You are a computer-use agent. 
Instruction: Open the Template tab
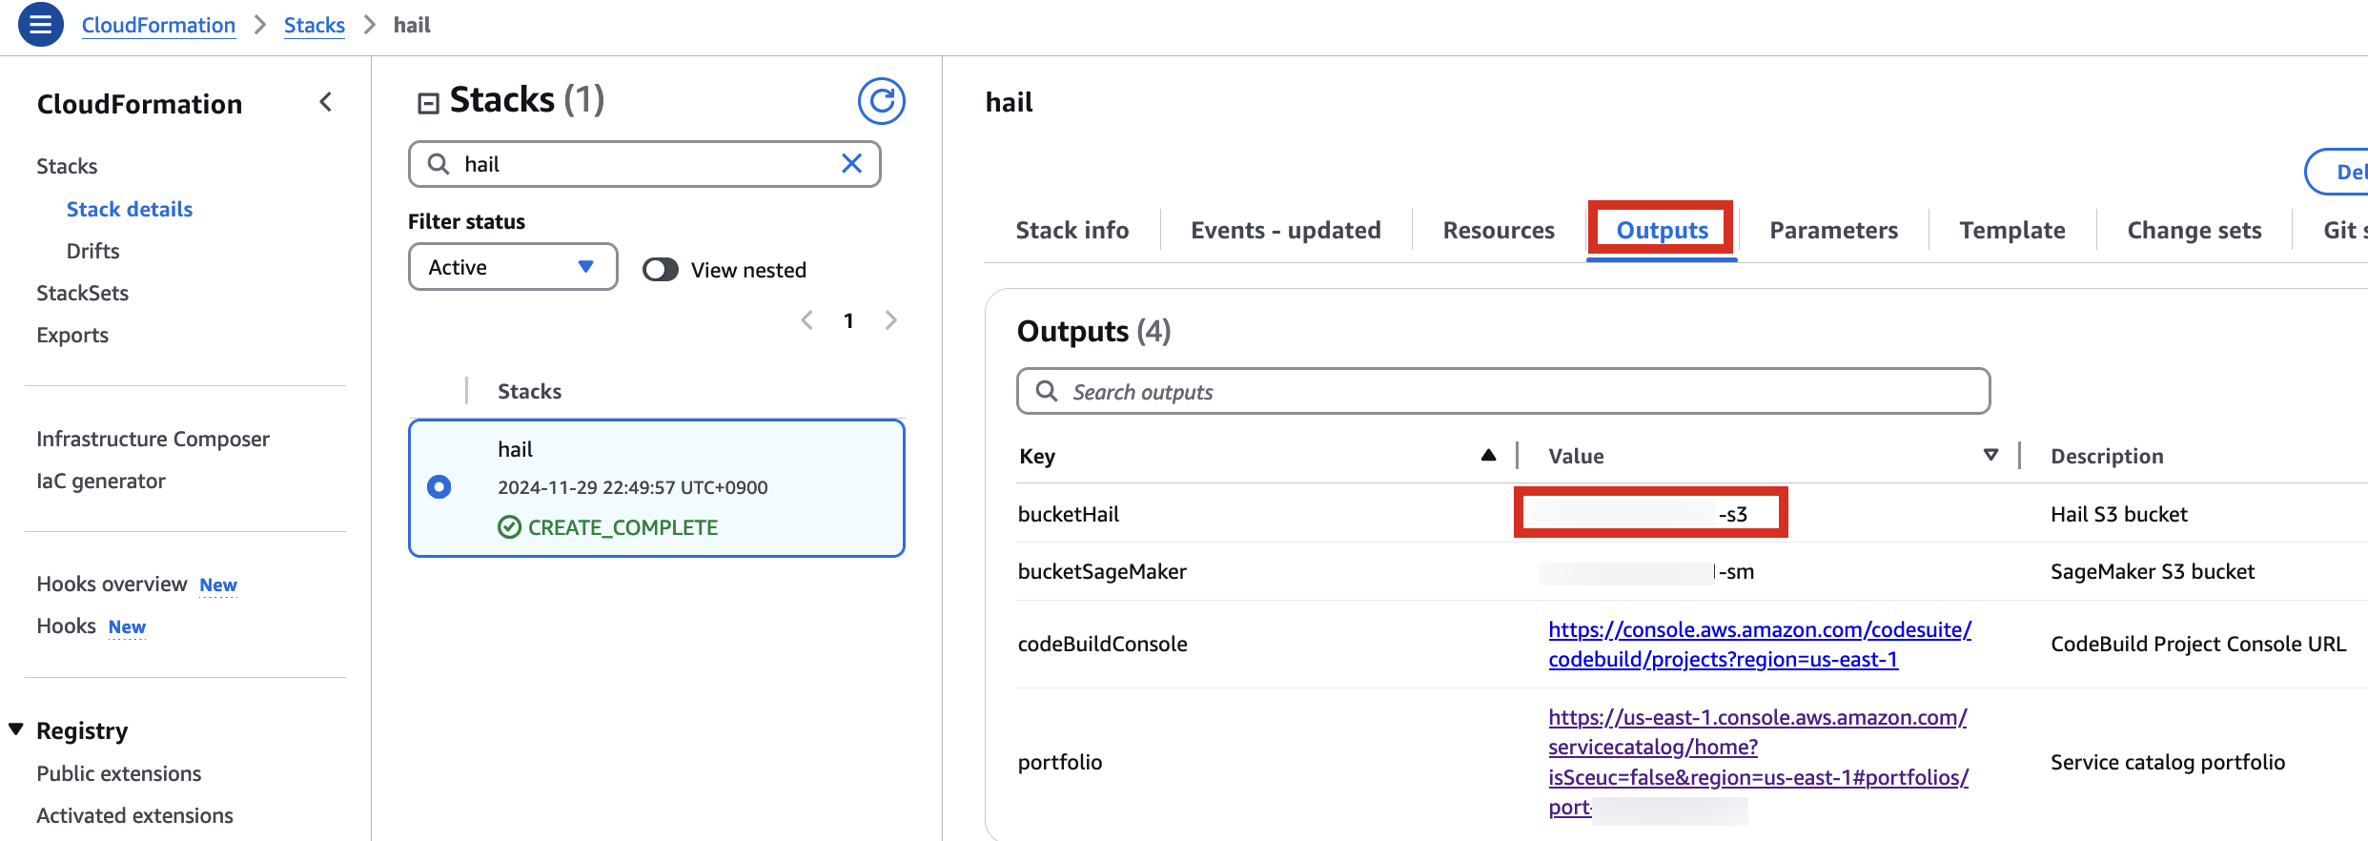tap(2012, 231)
